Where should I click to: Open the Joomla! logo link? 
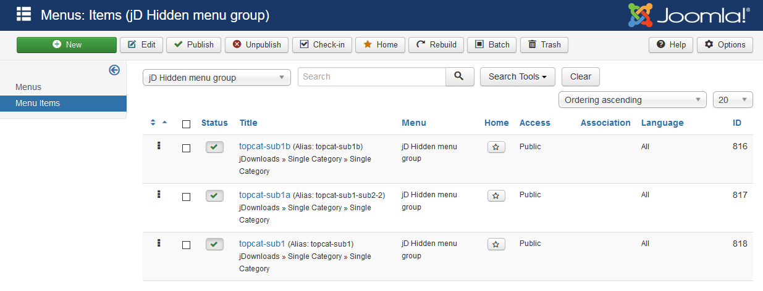click(x=689, y=15)
